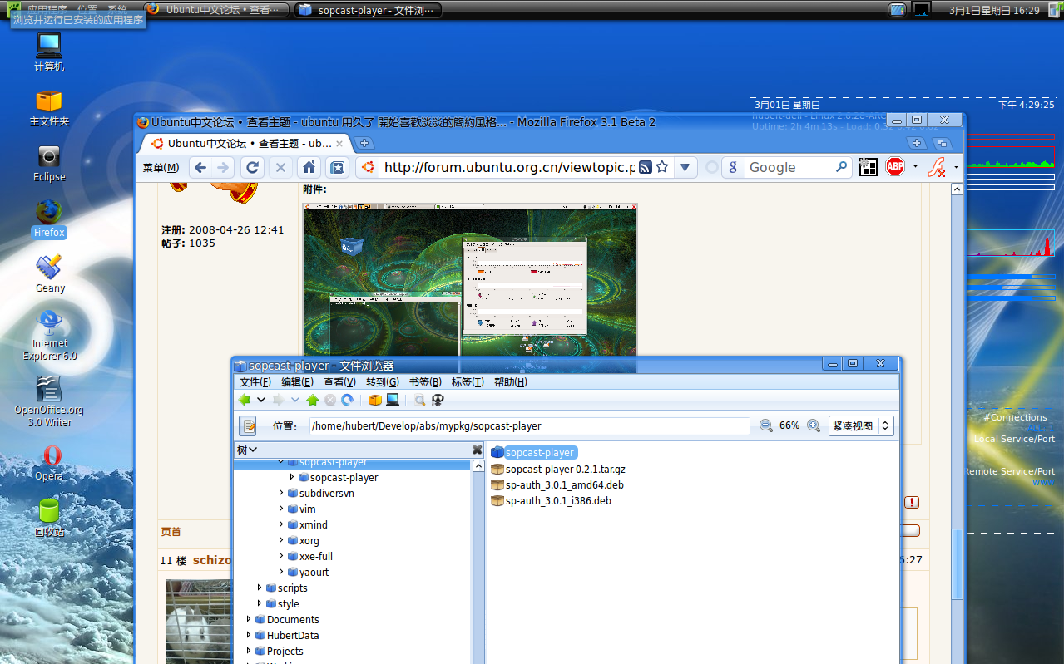Click the Firefox page's vertical scrollbar
Screen dimensions: 1064x664
tap(957, 565)
